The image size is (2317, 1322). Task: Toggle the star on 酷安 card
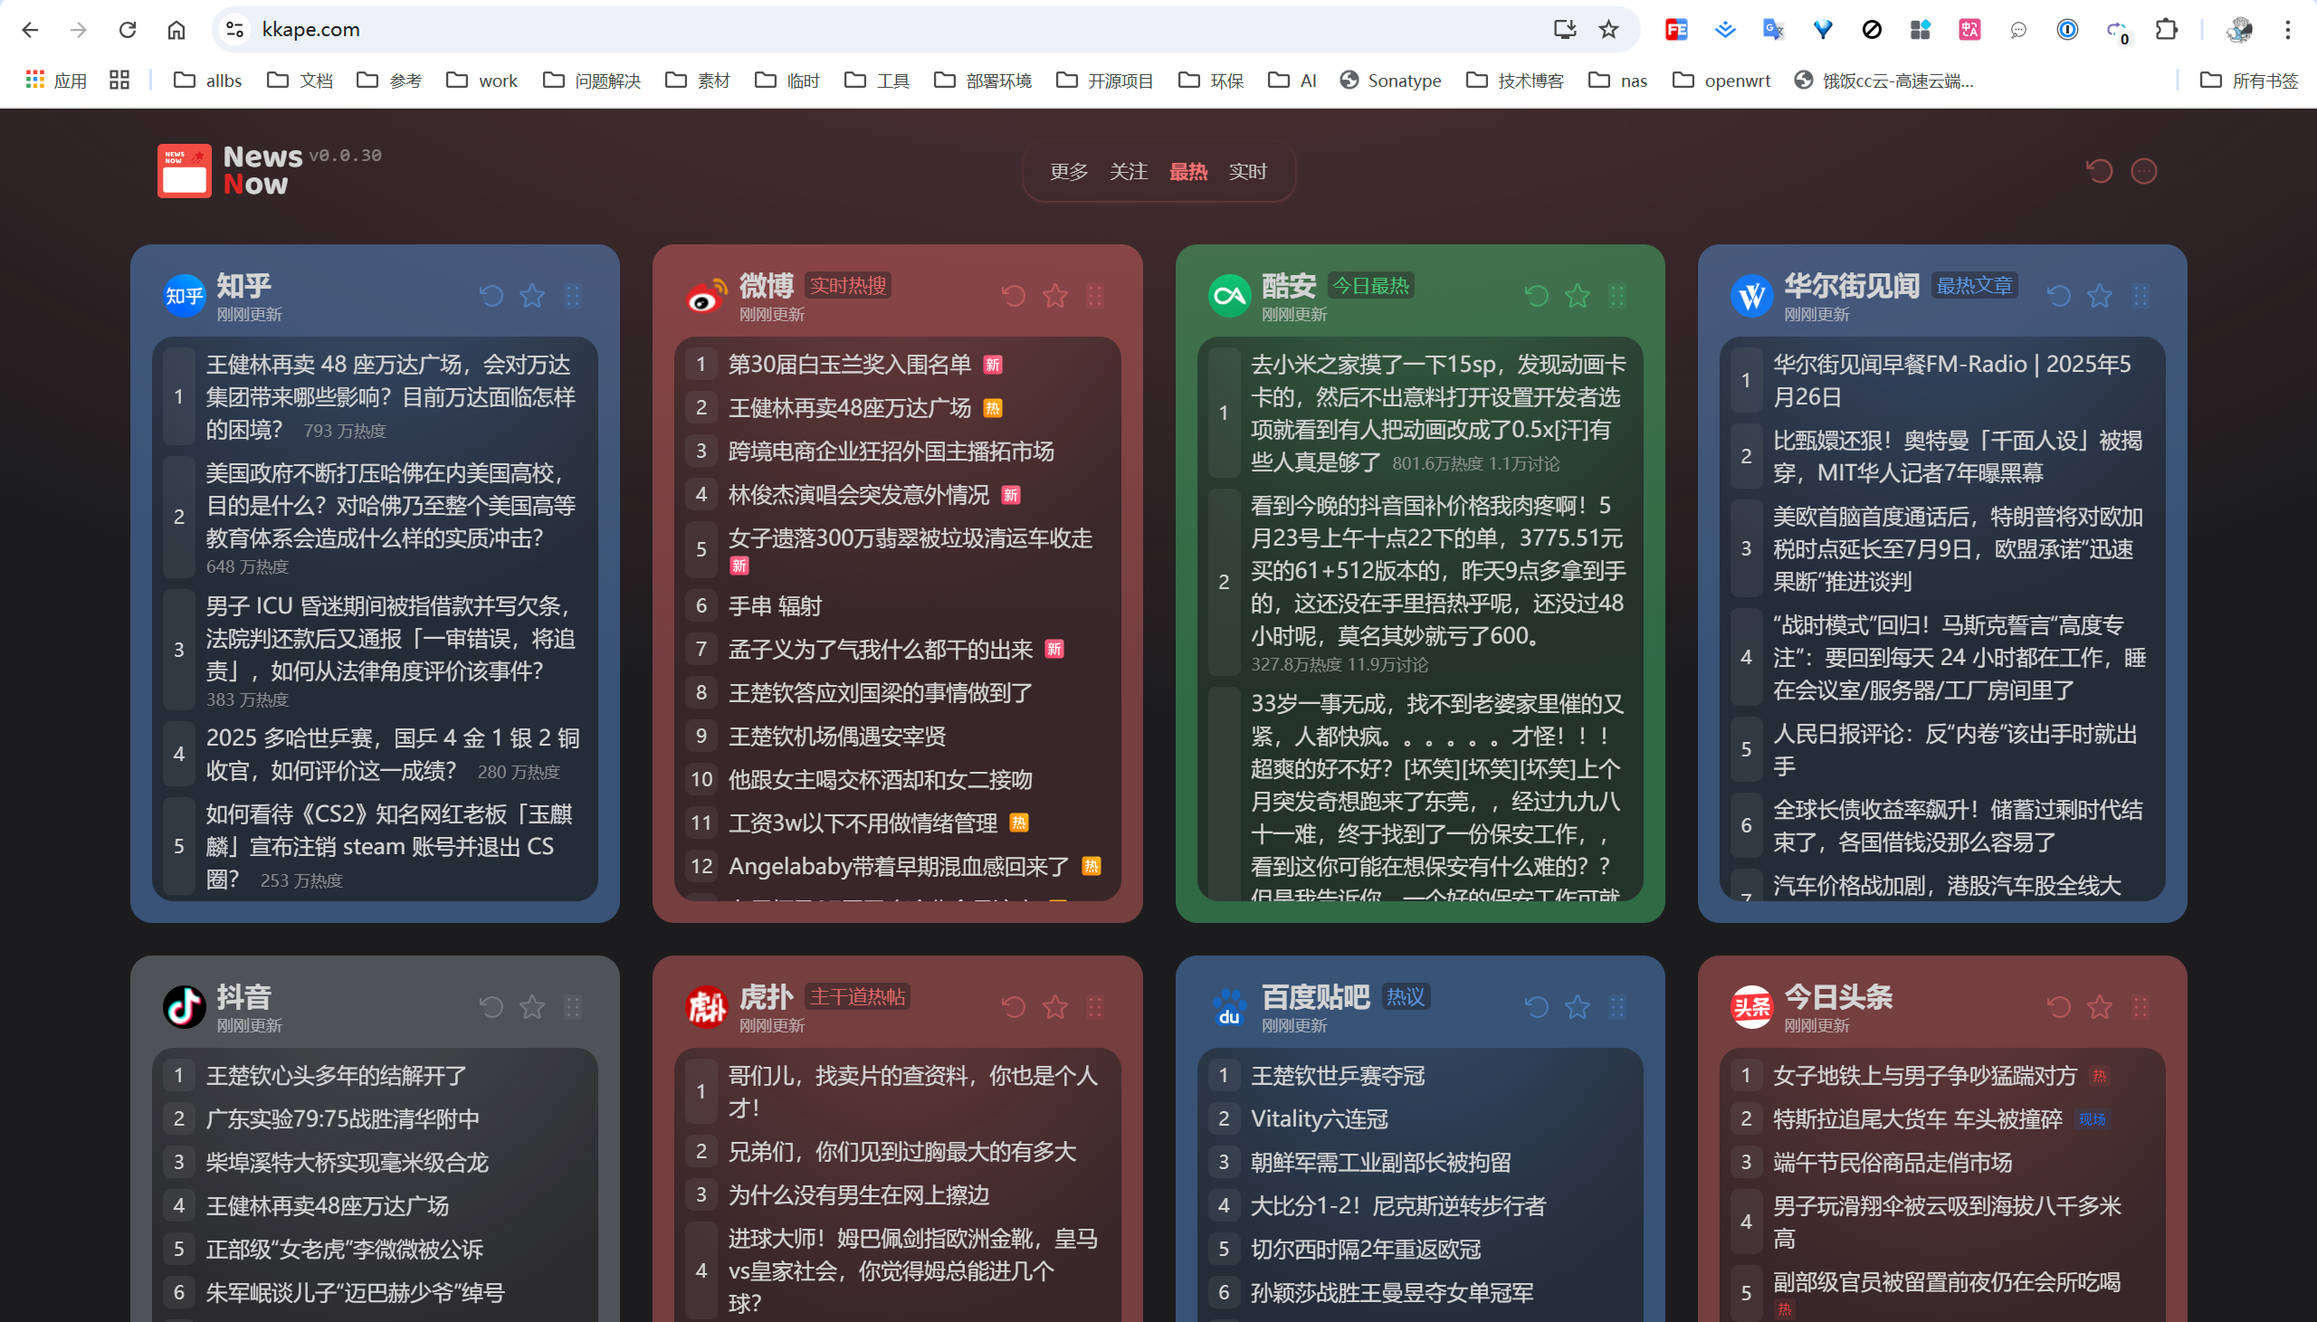(1577, 296)
